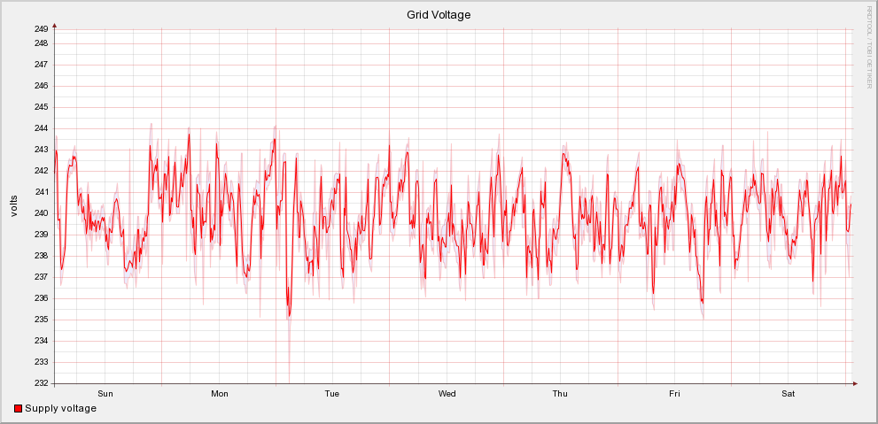Click the red Supply voltage legend swatch
The image size is (878, 424).
19,409
